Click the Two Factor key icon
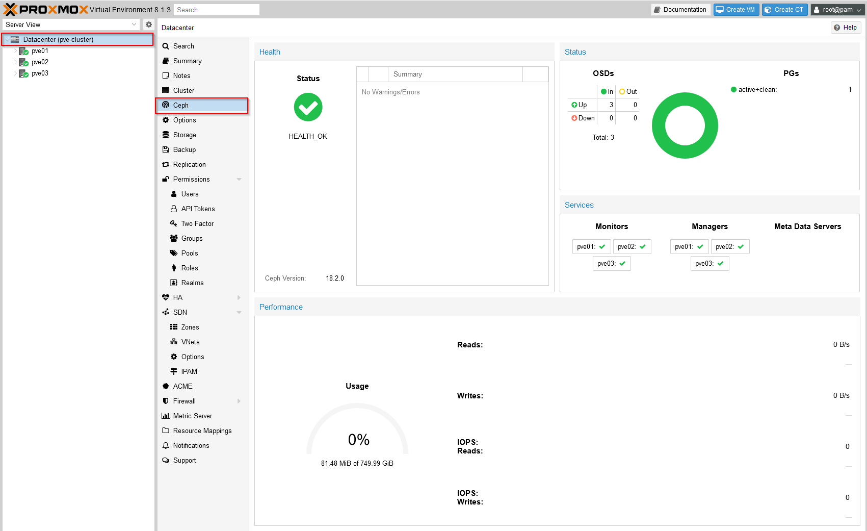 (174, 223)
